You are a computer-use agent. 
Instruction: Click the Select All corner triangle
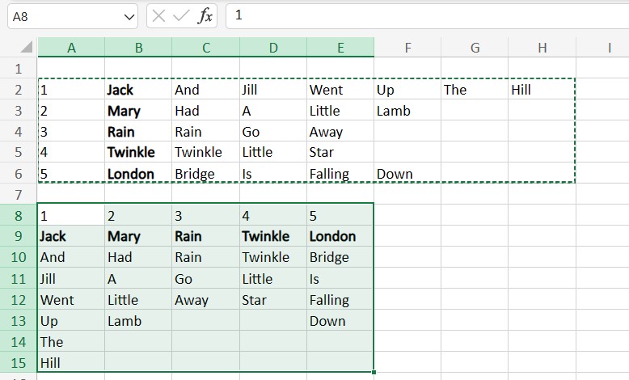[27, 47]
